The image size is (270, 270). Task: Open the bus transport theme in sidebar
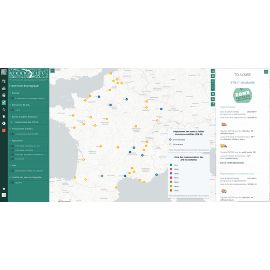(4, 95)
